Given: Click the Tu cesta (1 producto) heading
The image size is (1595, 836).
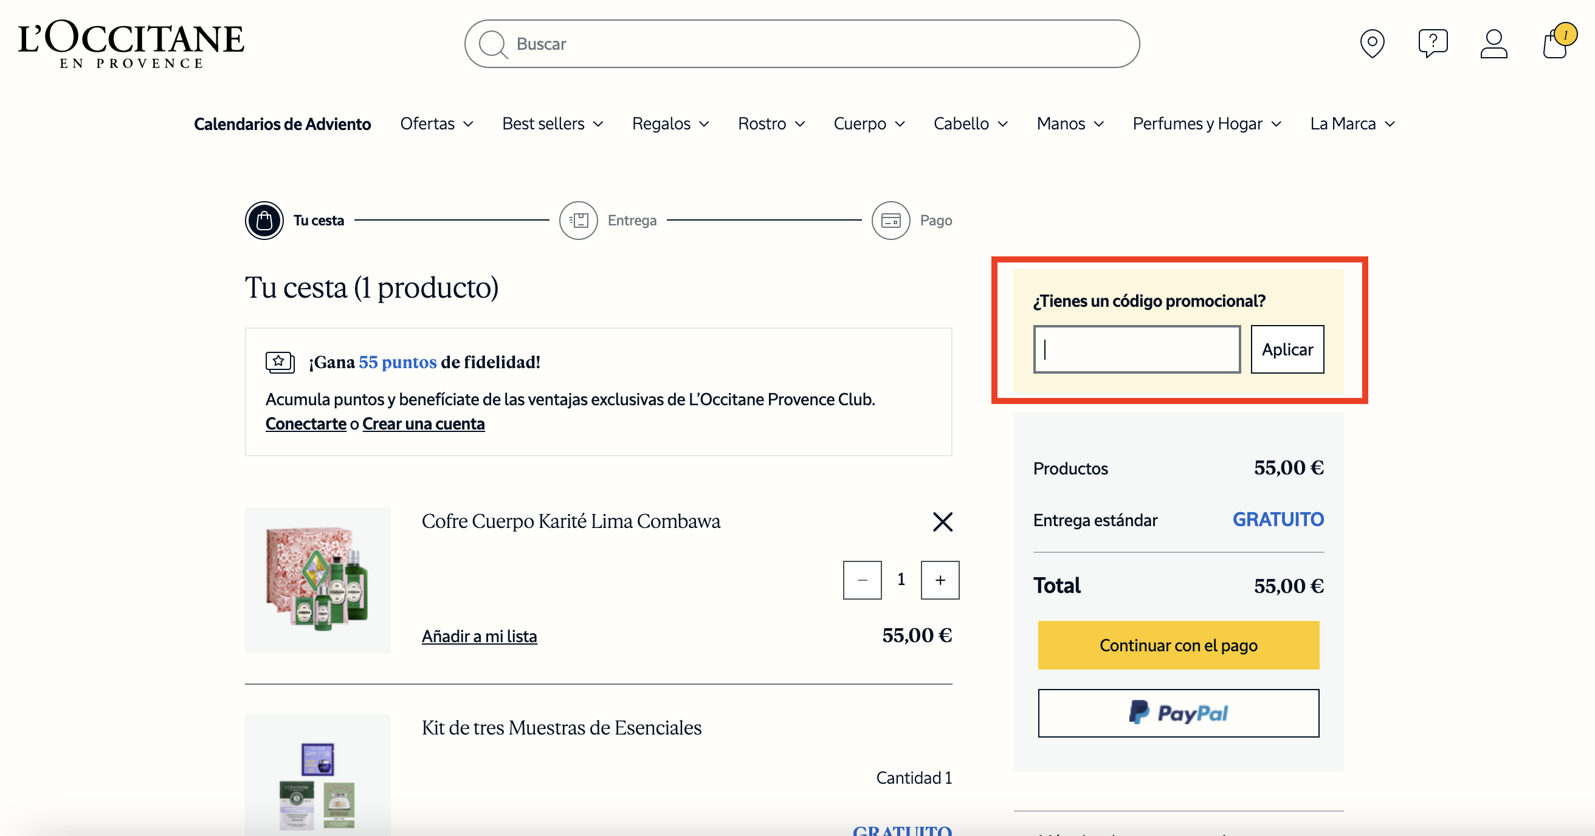Looking at the screenshot, I should coord(371,287).
